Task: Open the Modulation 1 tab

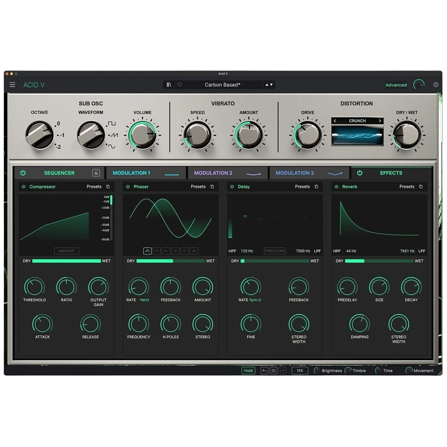Action: coord(146,173)
